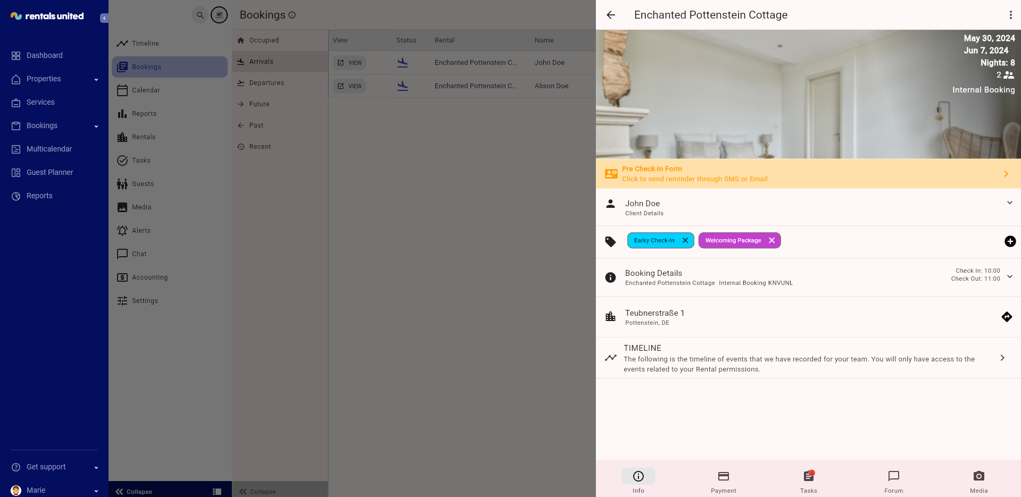Expand John Doe client details chevron

click(1010, 203)
